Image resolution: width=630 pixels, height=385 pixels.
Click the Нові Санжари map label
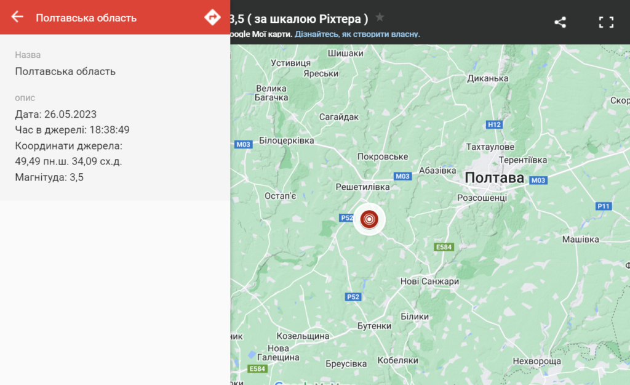tap(429, 282)
